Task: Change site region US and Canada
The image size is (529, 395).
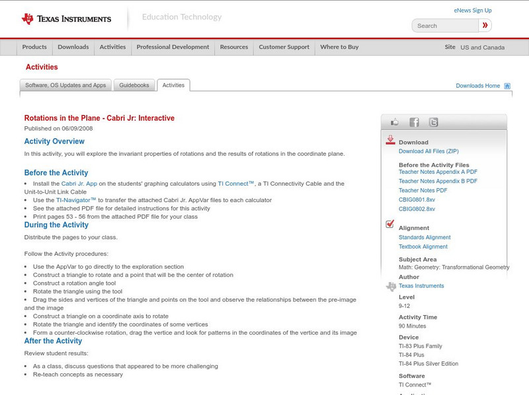Action: (x=483, y=48)
